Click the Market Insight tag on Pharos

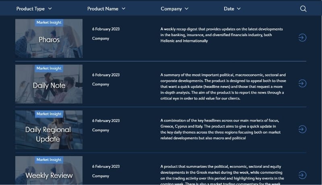point(49,22)
